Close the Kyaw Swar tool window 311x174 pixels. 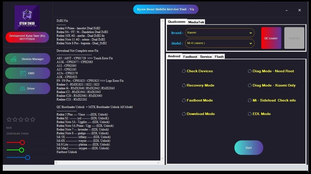click(x=299, y=10)
